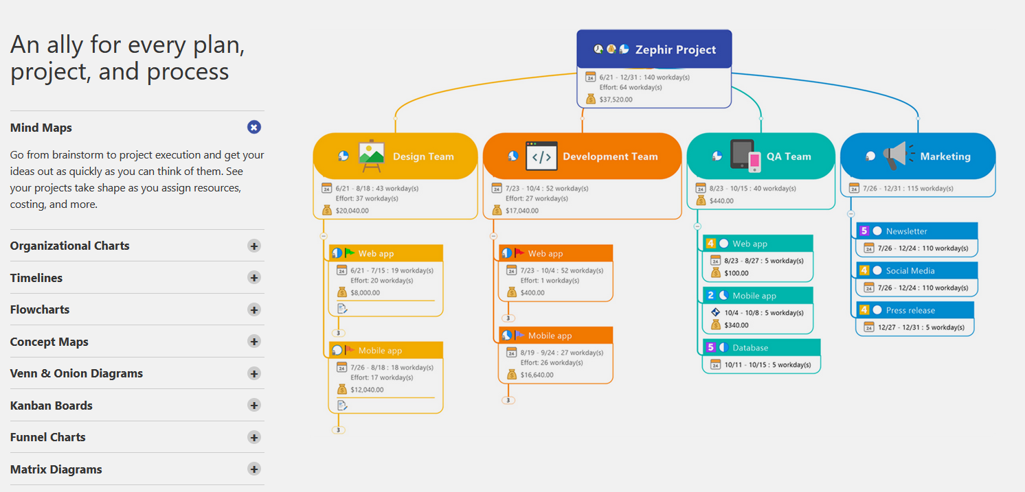Click the orange priority badge 4 on QA's Web app
This screenshot has height=492, width=1025.
click(x=711, y=243)
